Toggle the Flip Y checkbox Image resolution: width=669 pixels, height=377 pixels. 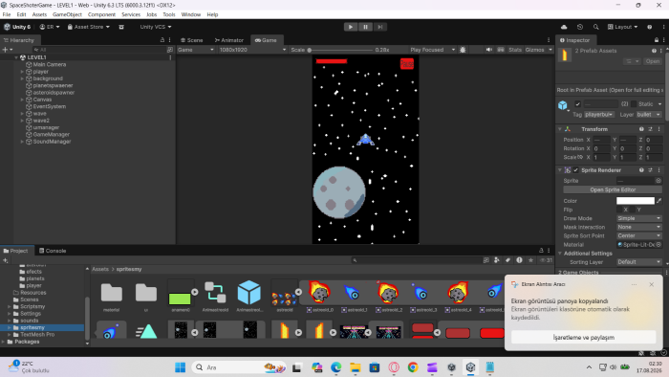(x=633, y=210)
